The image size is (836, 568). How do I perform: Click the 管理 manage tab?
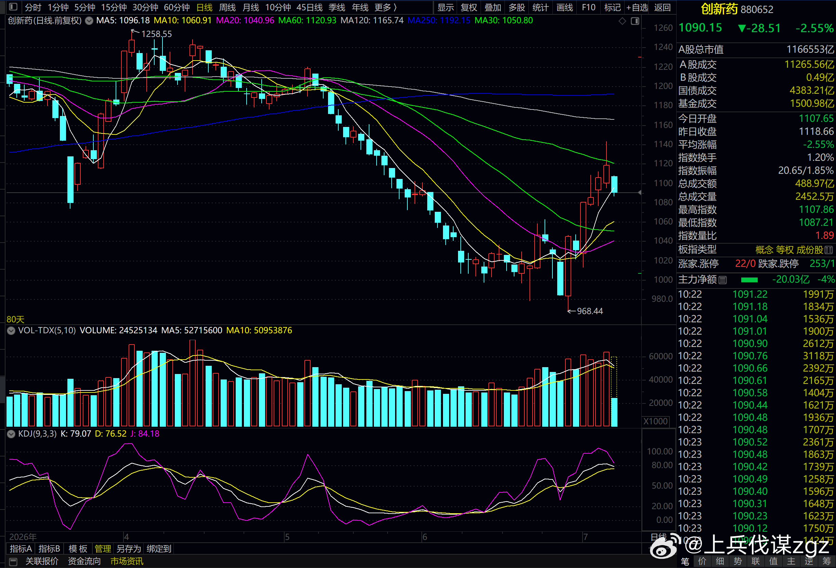103,549
